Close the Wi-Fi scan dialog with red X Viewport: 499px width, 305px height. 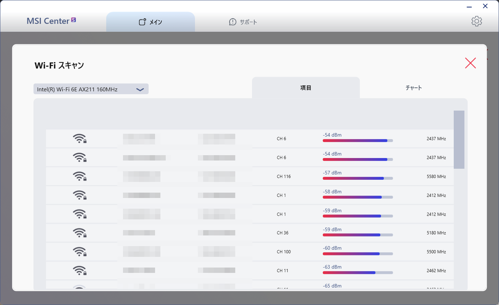[470, 63]
